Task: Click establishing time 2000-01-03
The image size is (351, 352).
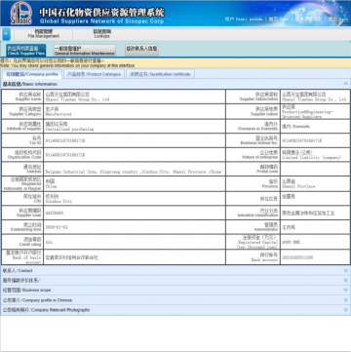Action: pyautogui.click(x=57, y=227)
